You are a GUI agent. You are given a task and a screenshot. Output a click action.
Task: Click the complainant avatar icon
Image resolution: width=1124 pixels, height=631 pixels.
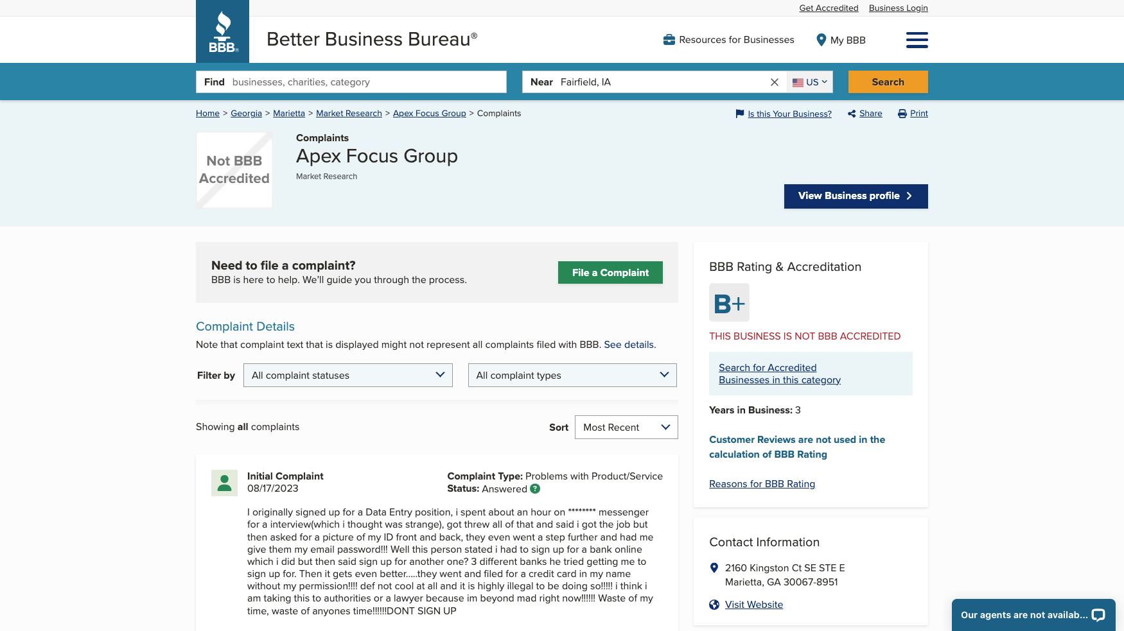(x=224, y=483)
